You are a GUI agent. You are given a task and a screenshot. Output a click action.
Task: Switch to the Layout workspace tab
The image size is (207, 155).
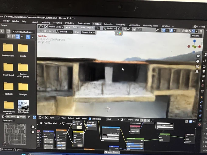(x=35, y=22)
